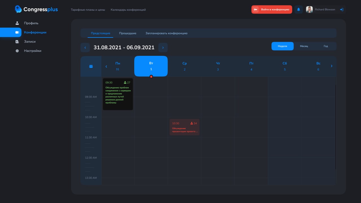Show the days after Вс 6 with the chevron
361x203 pixels.
click(x=331, y=66)
